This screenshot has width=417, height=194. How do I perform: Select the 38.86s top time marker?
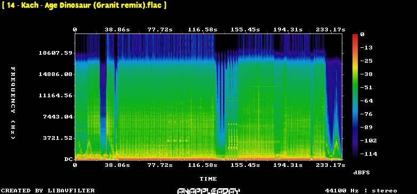pyautogui.click(x=117, y=30)
